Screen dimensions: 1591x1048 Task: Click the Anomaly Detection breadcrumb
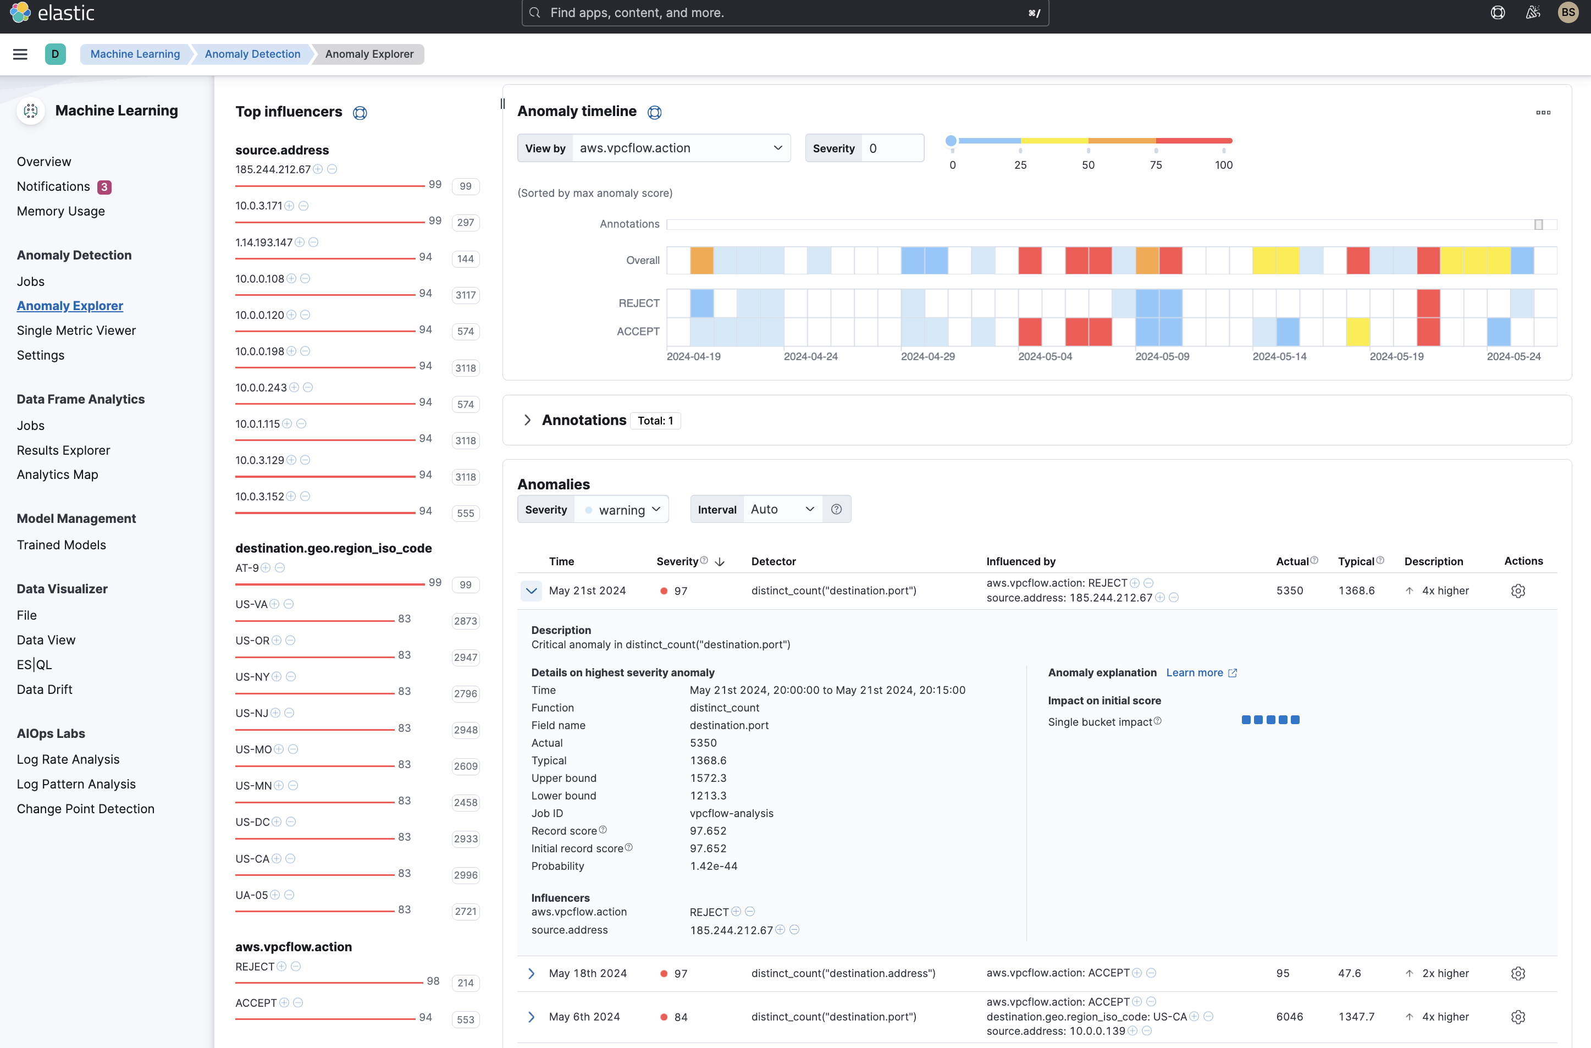(252, 54)
